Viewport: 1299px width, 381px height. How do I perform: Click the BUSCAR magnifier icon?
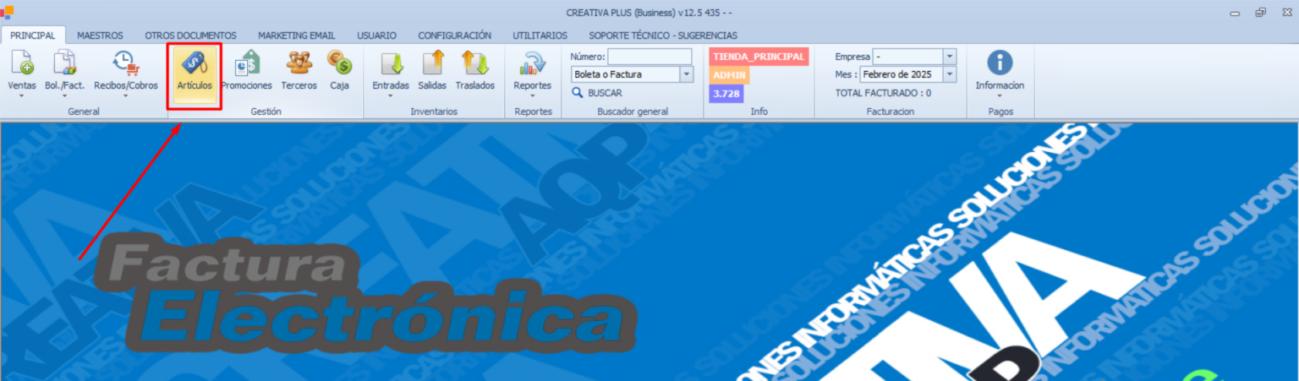click(x=578, y=93)
